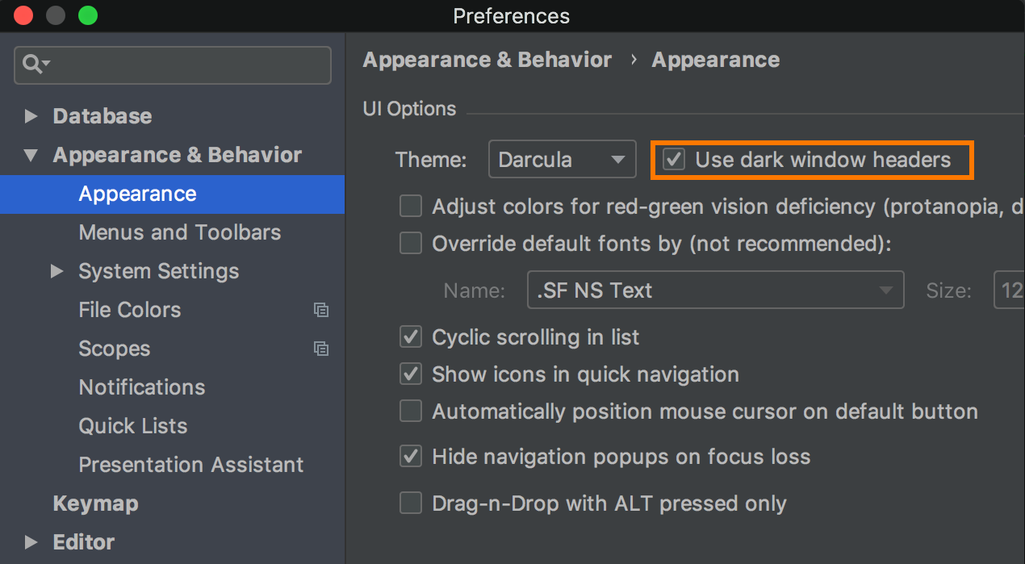Click the yellow minimize window button

pos(55,15)
